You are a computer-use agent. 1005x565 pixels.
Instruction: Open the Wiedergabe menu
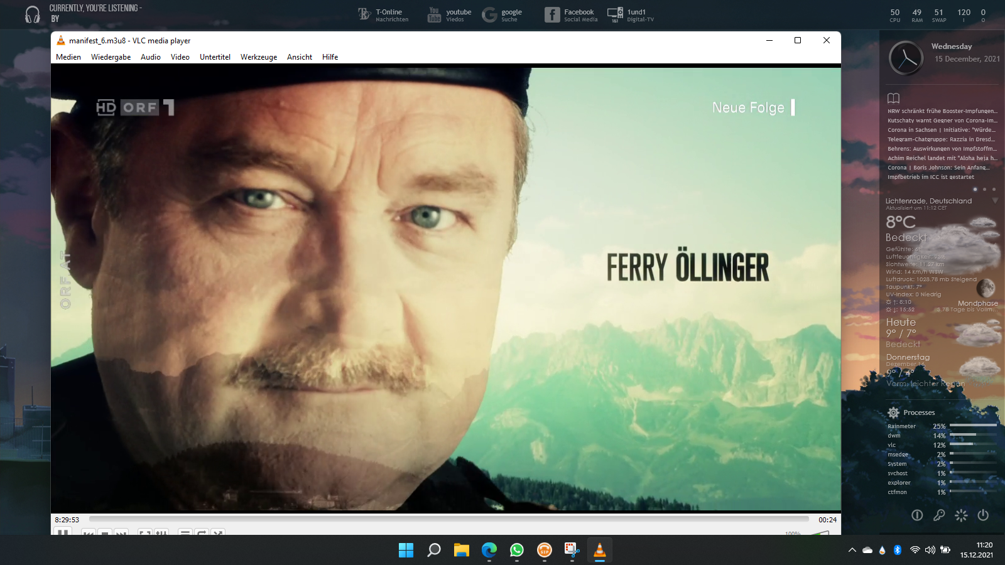pyautogui.click(x=111, y=57)
